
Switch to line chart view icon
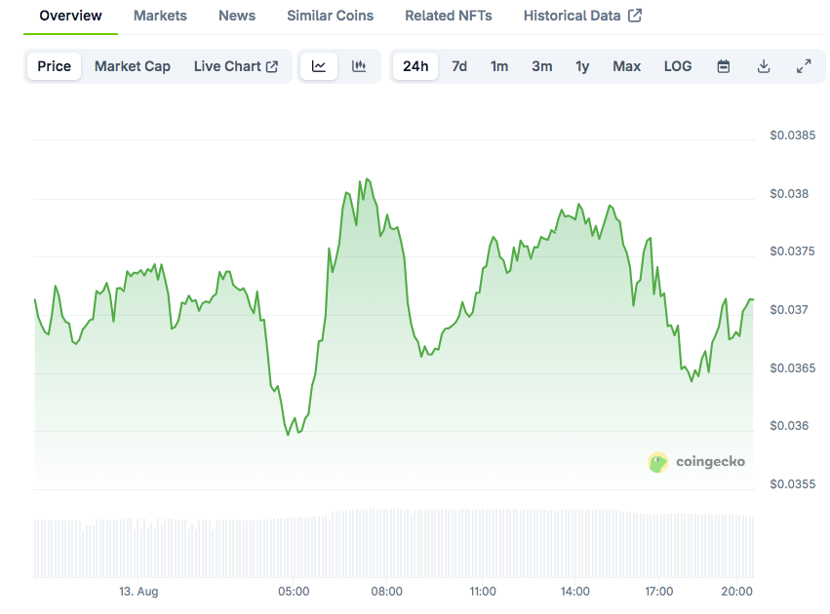pos(319,66)
